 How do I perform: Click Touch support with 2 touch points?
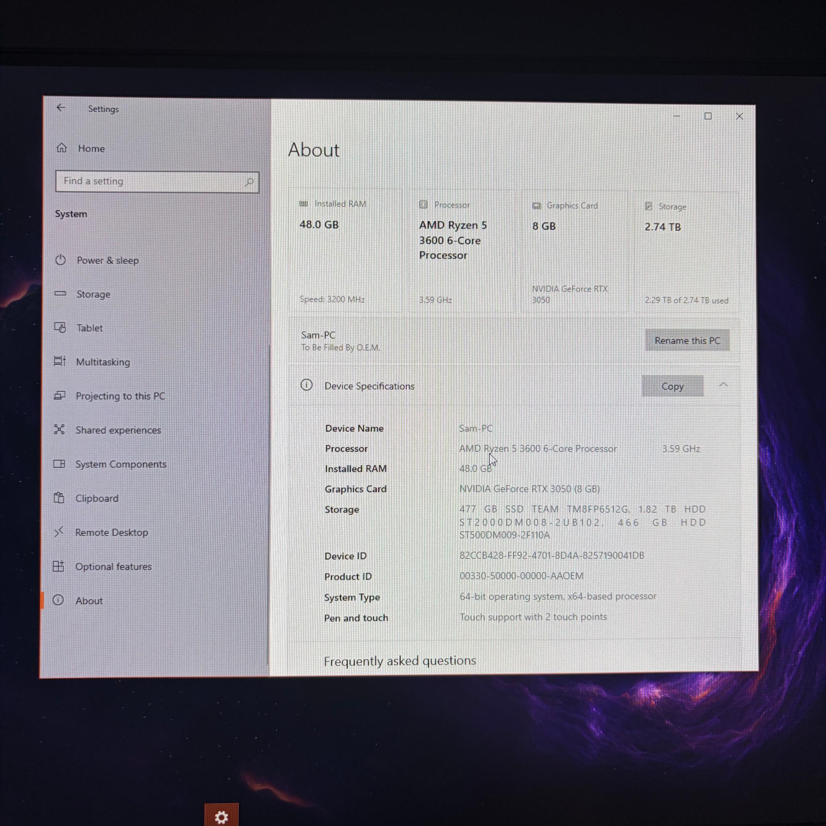point(533,617)
